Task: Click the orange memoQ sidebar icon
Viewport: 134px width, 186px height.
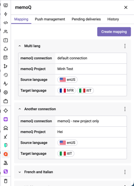Action: coord(6,154)
